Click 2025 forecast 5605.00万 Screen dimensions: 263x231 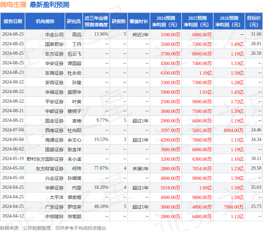[202, 130]
